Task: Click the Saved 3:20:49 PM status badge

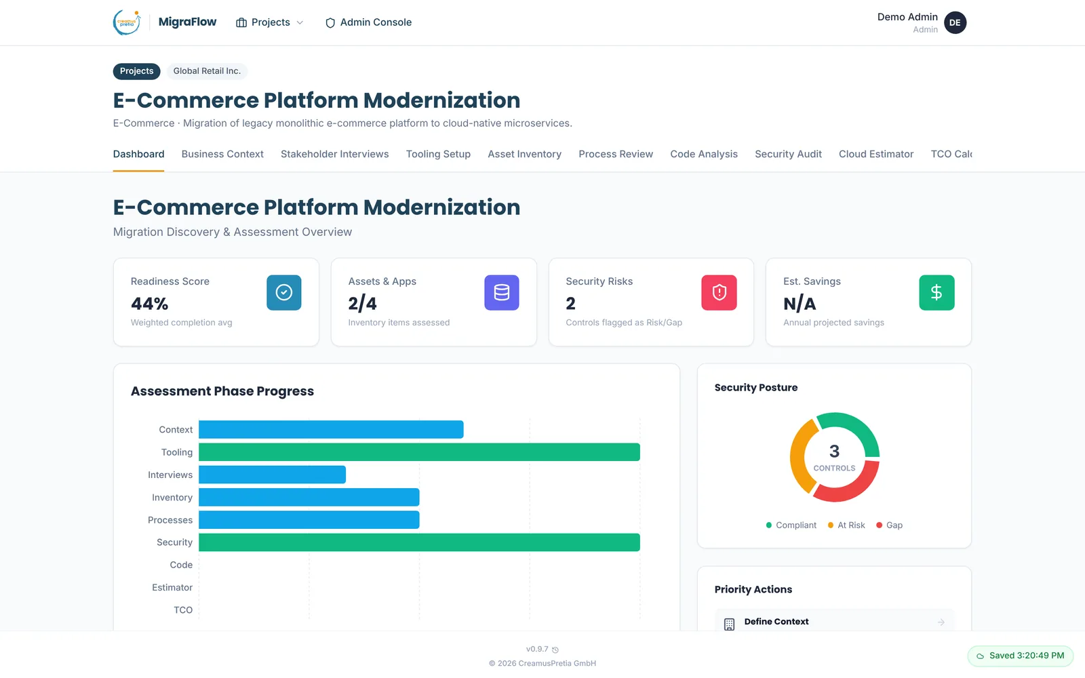Action: coord(1020,656)
